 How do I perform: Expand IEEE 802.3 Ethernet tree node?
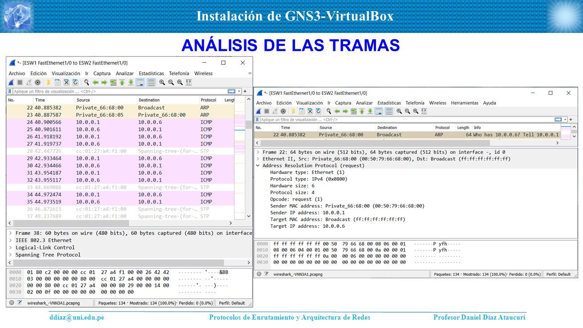coord(10,240)
